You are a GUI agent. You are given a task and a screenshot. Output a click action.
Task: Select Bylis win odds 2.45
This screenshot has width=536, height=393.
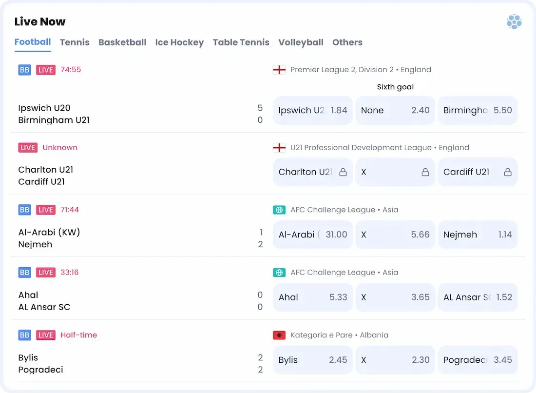312,360
